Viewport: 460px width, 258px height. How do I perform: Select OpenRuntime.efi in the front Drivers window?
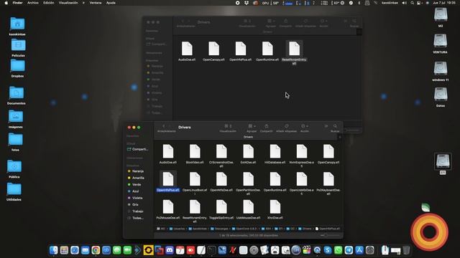[x=275, y=179]
